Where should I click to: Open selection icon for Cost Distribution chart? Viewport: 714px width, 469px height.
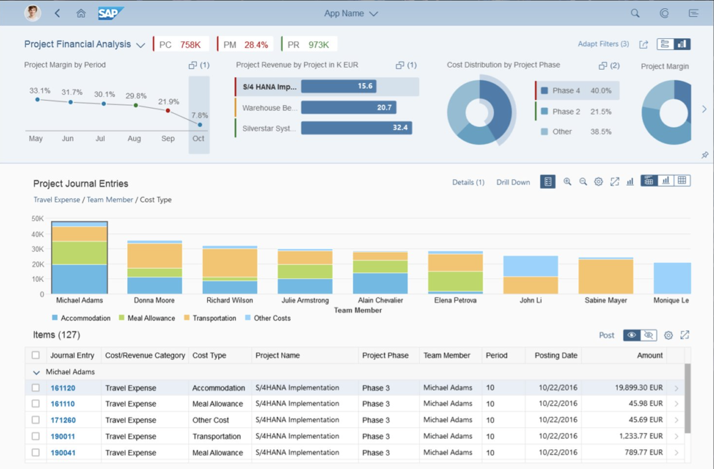[602, 66]
